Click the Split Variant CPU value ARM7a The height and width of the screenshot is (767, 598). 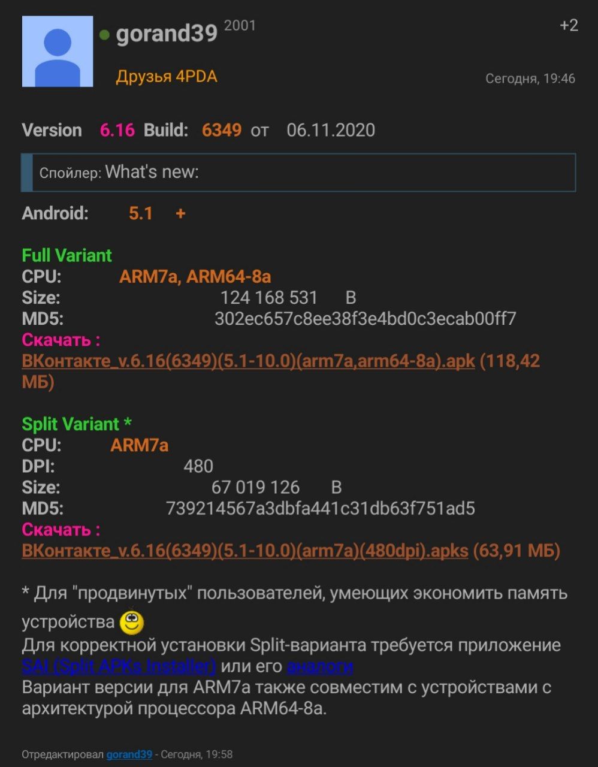[x=139, y=445]
